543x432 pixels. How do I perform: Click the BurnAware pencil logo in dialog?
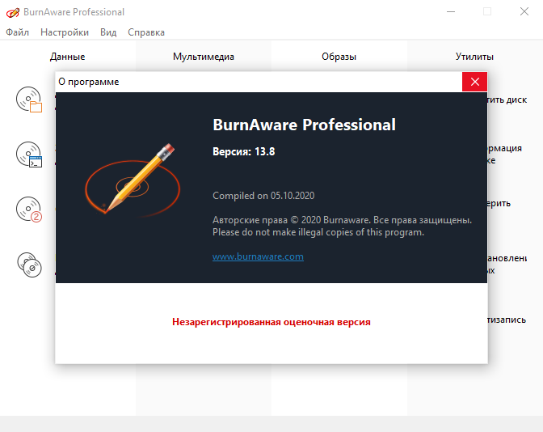point(133,180)
